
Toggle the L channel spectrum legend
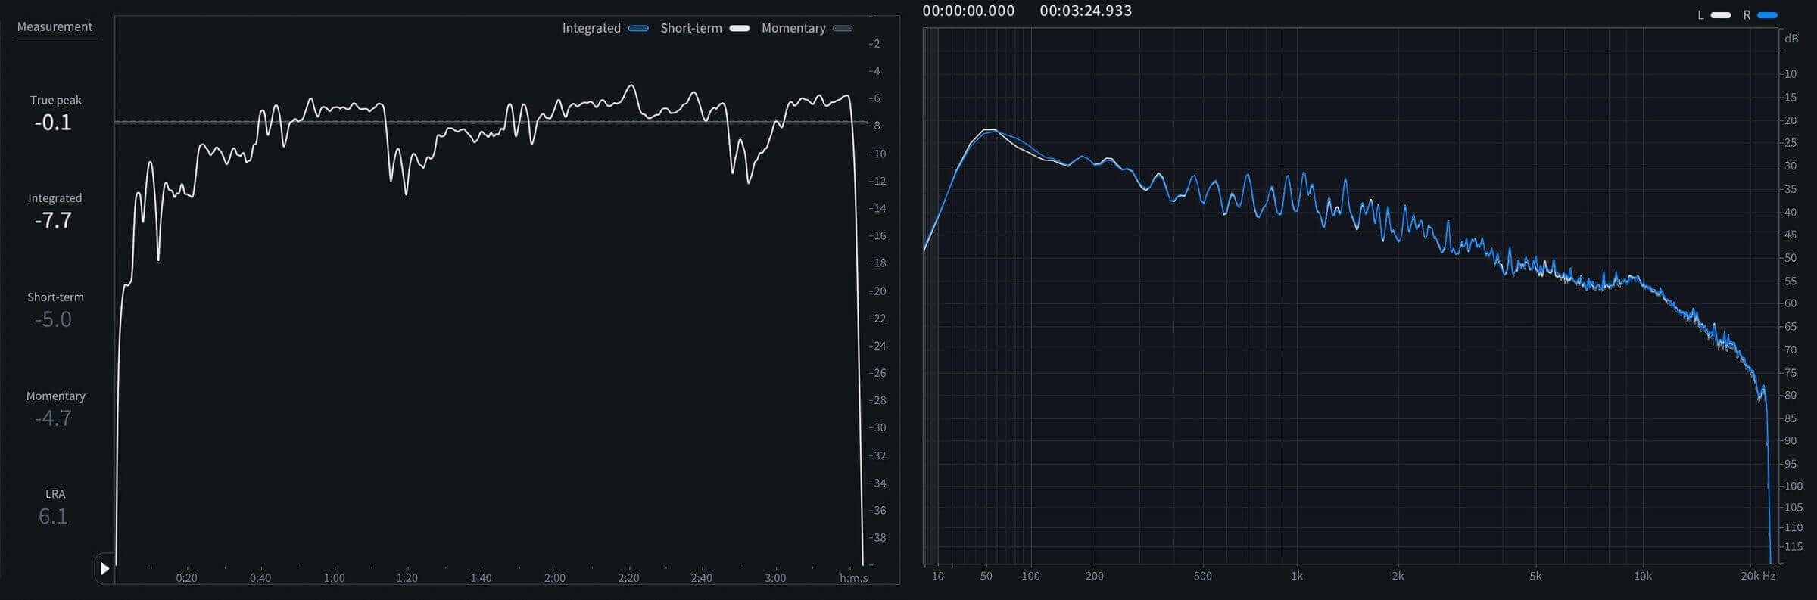(1715, 15)
